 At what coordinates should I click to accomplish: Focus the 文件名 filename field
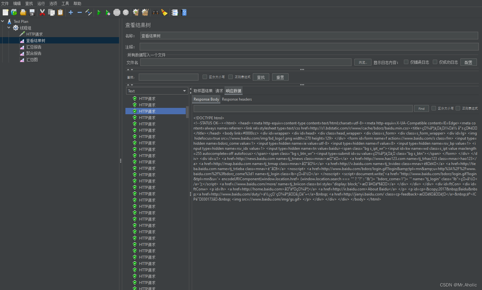pos(246,62)
